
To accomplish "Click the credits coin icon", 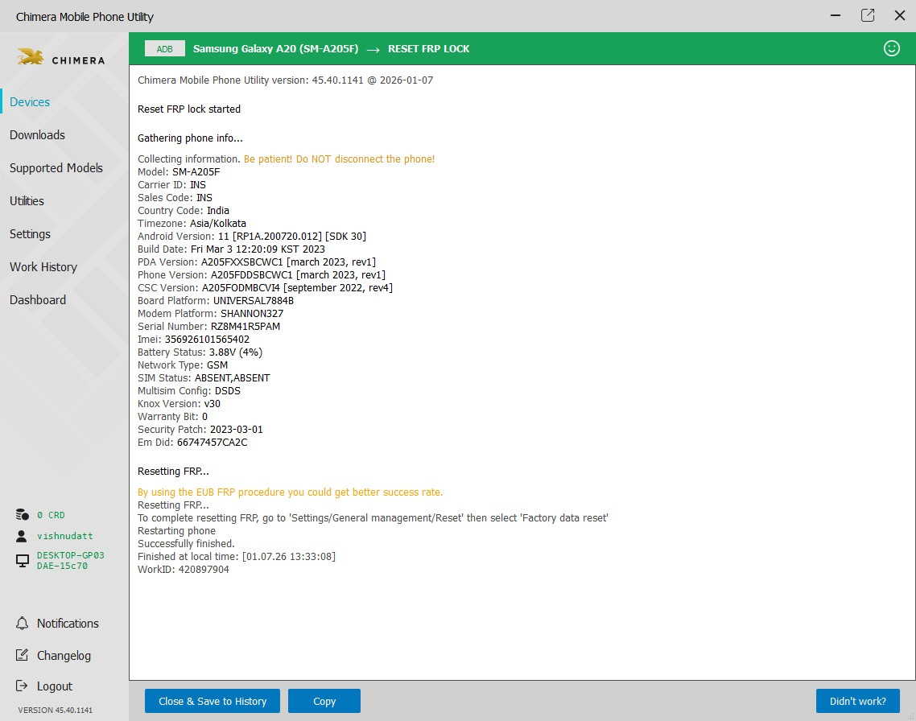I will point(23,514).
